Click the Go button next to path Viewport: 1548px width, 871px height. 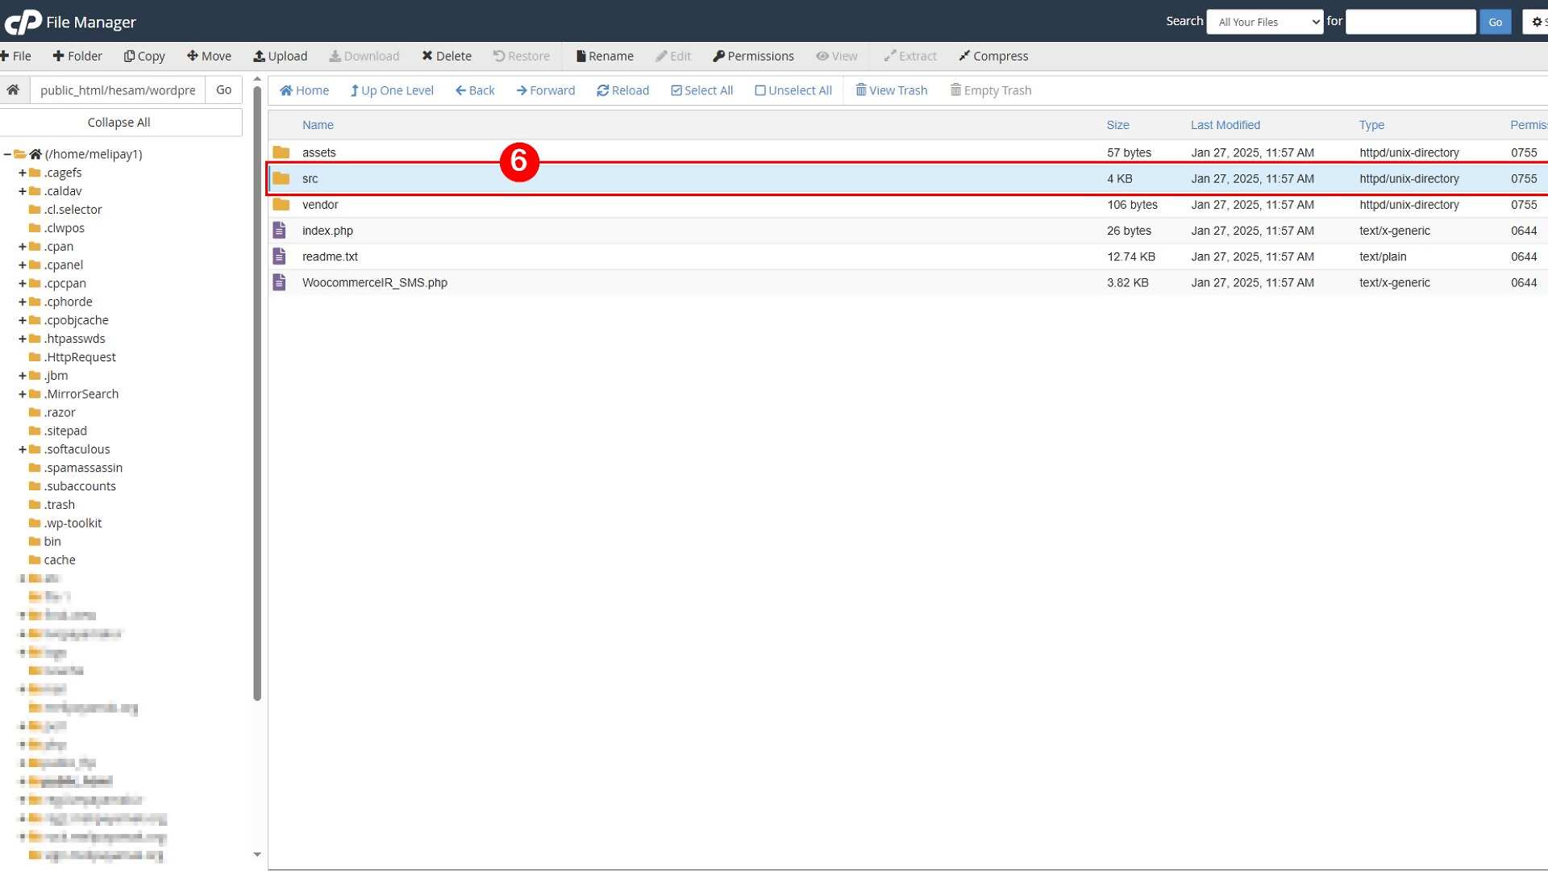224,90
